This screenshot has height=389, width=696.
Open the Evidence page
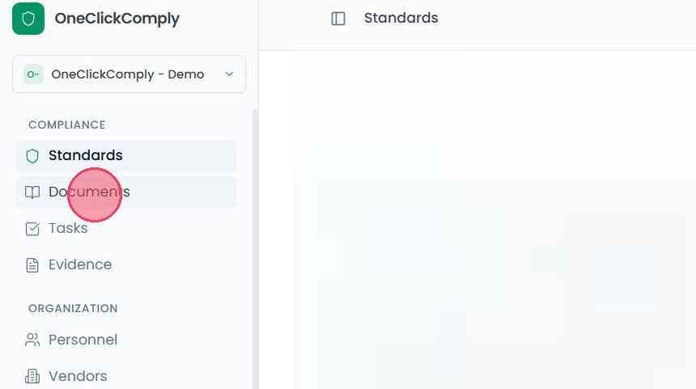(x=126, y=264)
